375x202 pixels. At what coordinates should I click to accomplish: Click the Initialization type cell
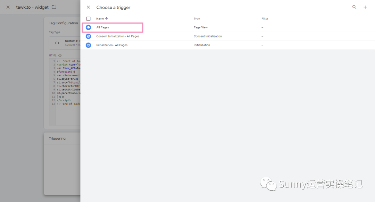click(x=202, y=45)
